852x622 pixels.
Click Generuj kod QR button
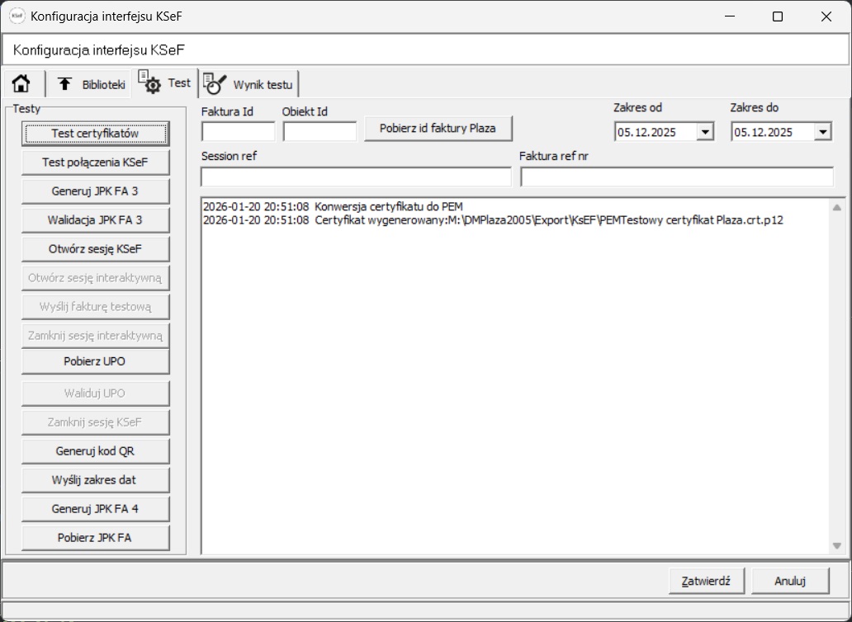[x=95, y=451]
